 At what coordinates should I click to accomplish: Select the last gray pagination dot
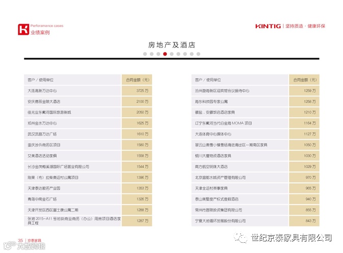198,54
